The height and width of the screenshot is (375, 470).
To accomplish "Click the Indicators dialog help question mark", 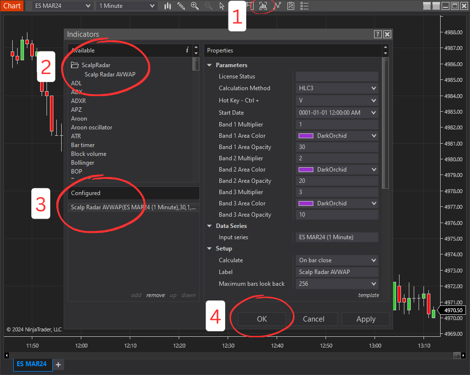I will 377,34.
